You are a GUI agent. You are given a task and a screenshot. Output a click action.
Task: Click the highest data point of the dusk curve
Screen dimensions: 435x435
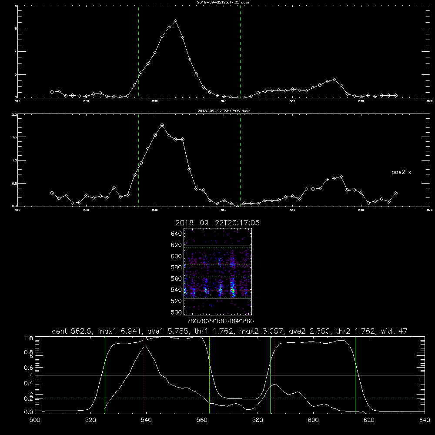tap(162, 125)
